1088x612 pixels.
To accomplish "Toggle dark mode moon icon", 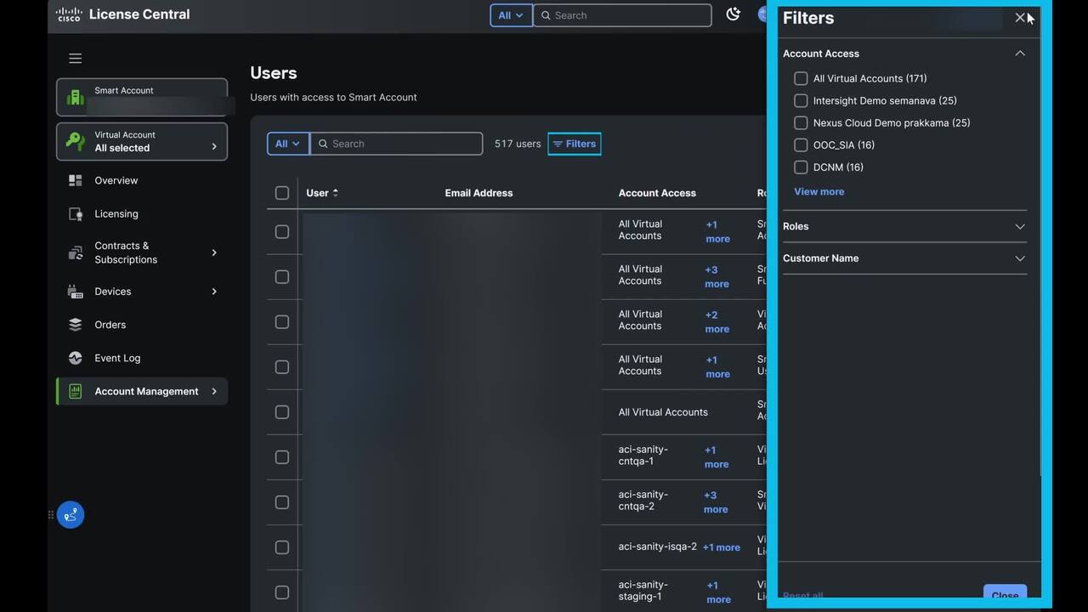I will pos(733,14).
